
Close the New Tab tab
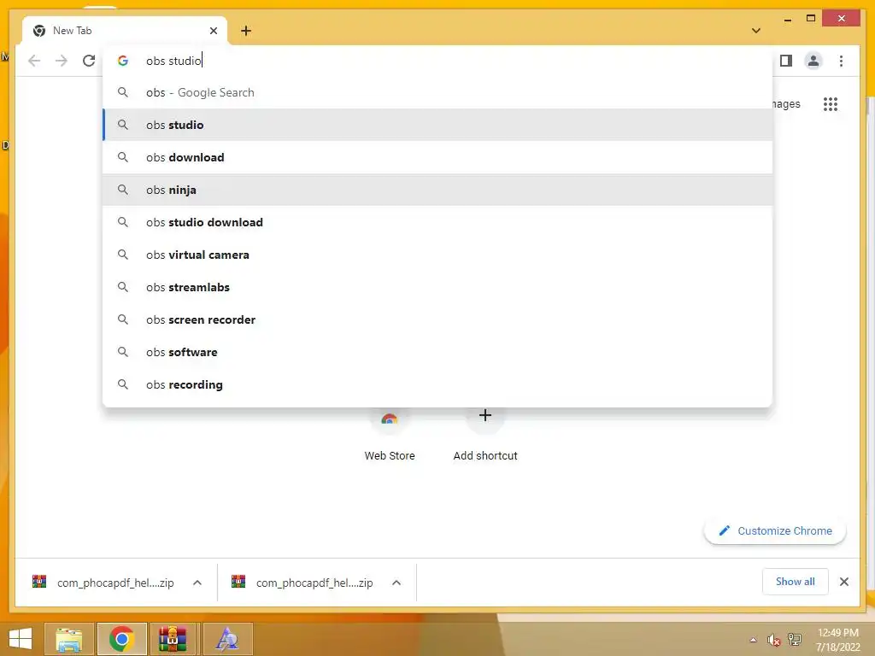(213, 31)
